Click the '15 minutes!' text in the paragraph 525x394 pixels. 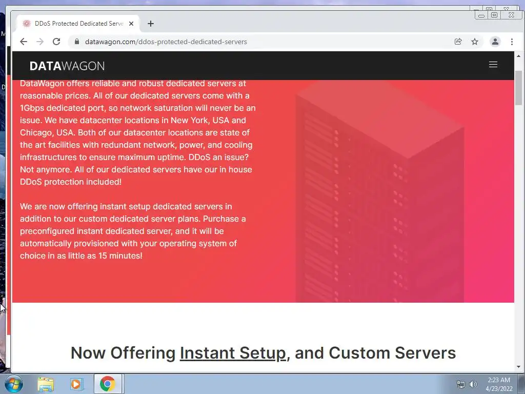click(120, 255)
